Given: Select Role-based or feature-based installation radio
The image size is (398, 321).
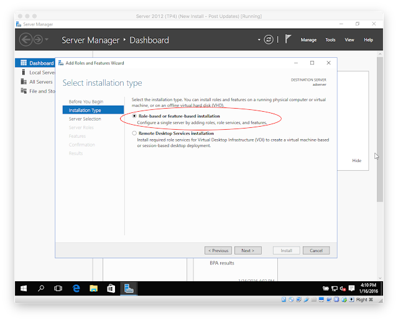Looking at the screenshot, I should click(x=134, y=116).
